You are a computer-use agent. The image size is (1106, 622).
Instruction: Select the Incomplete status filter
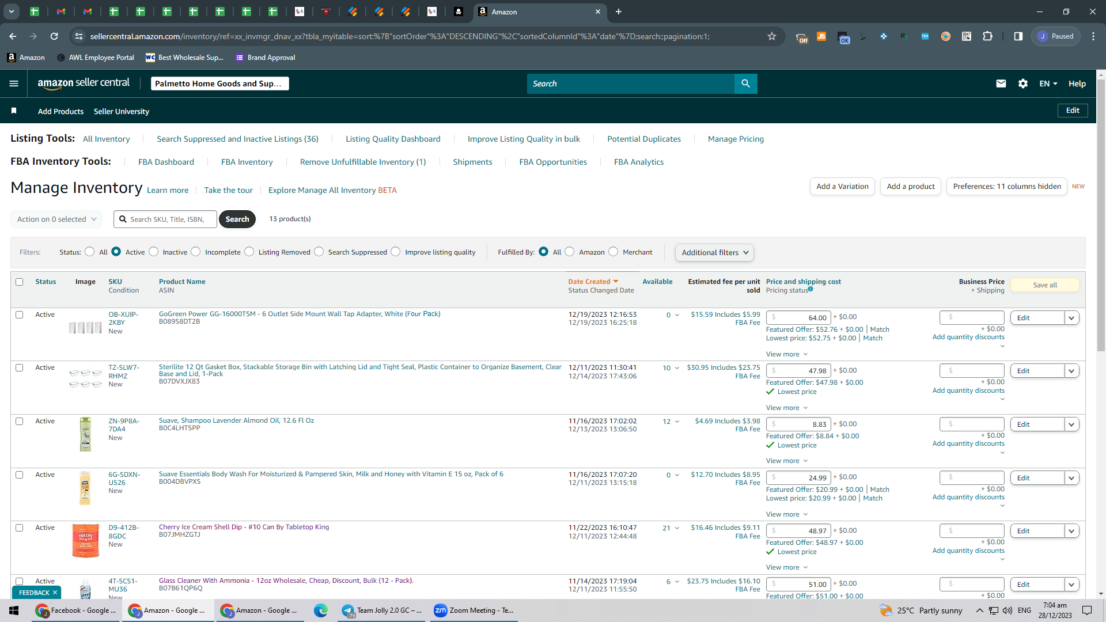tap(196, 252)
